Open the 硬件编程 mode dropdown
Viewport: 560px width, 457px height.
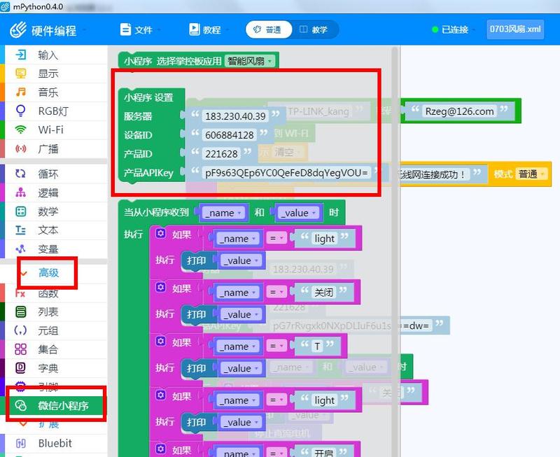coord(49,31)
